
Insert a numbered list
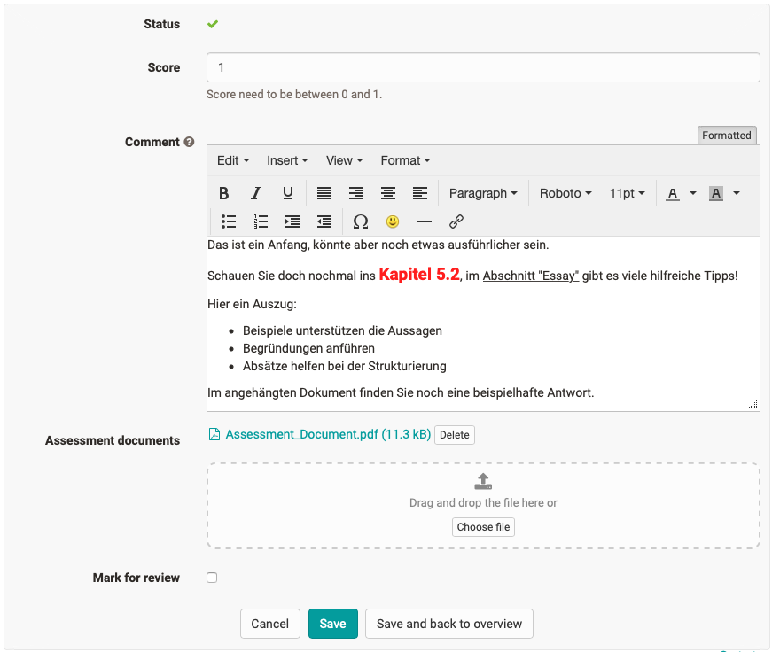pos(261,221)
